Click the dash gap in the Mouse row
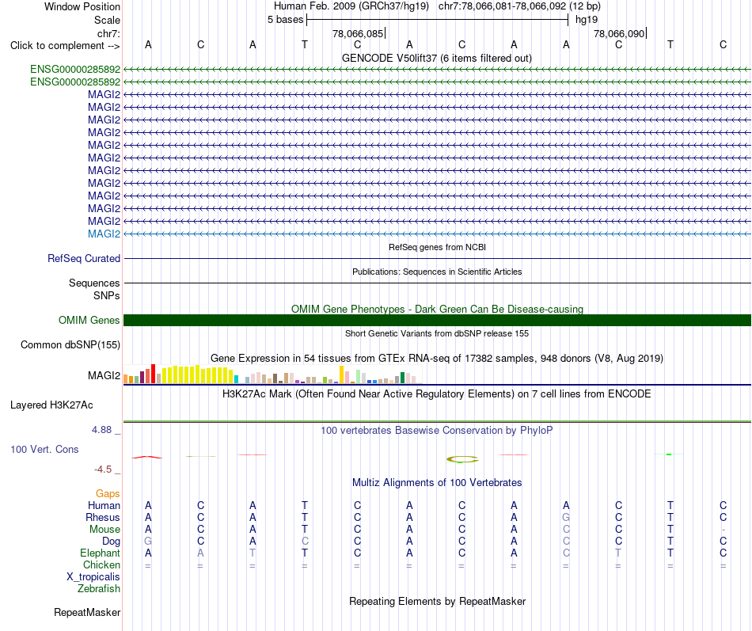 click(x=723, y=530)
